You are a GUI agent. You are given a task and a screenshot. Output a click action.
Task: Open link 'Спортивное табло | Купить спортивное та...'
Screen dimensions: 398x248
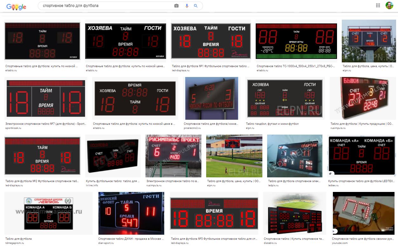point(294,239)
